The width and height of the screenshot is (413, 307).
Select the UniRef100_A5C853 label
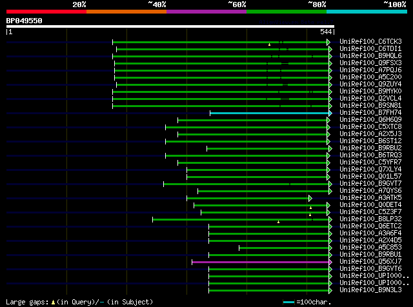click(370, 248)
